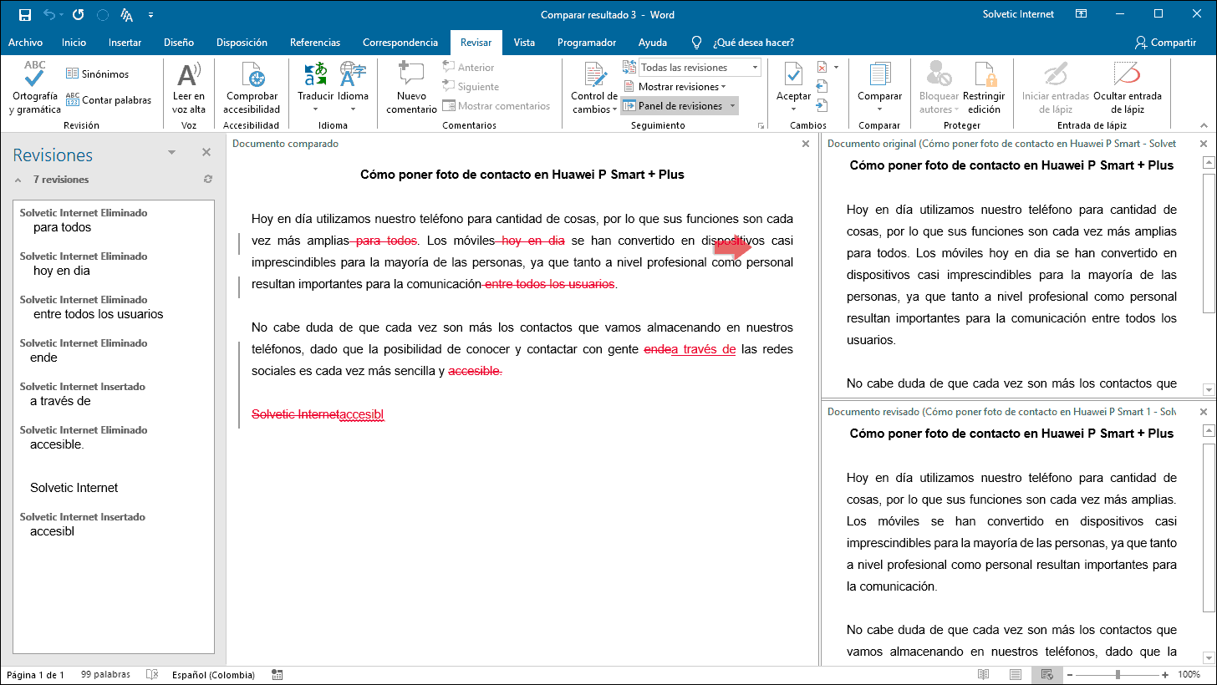Screen dimensions: 1217x685
Task: Open the Panel de revisiones dropdown arrow
Action: 732,106
